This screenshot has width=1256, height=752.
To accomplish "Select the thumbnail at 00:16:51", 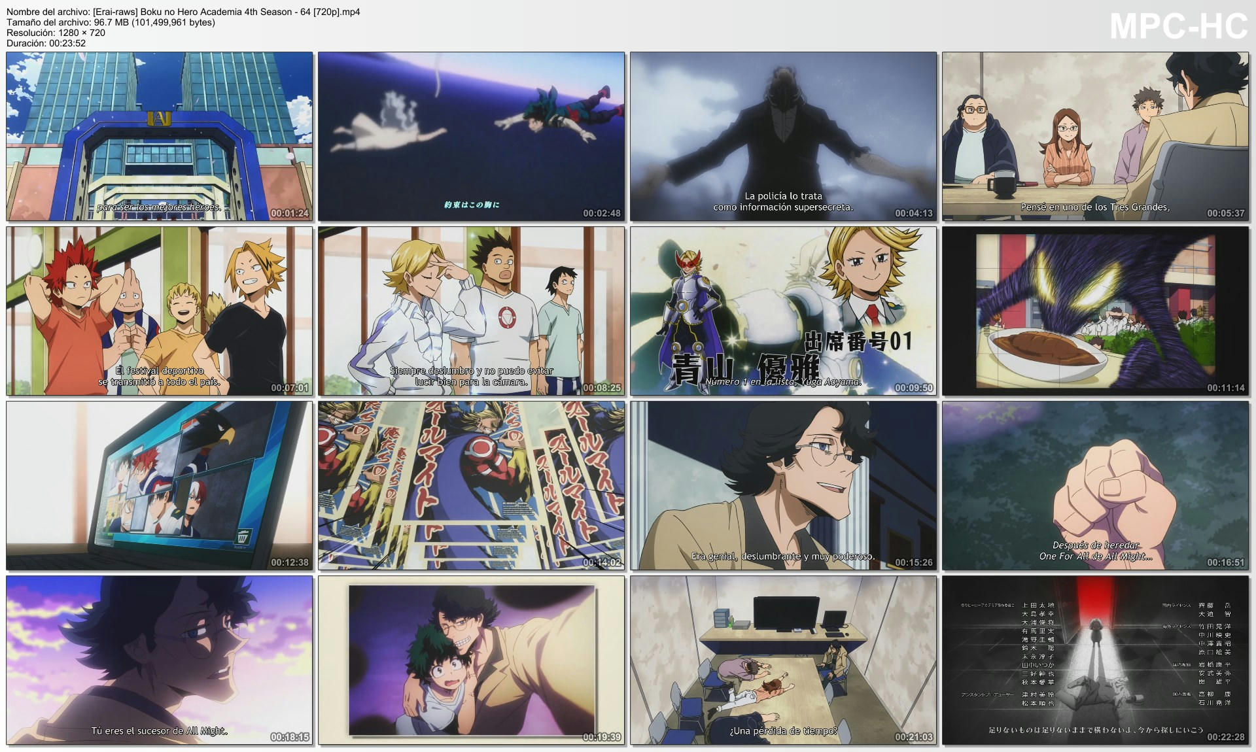I will click(1096, 486).
